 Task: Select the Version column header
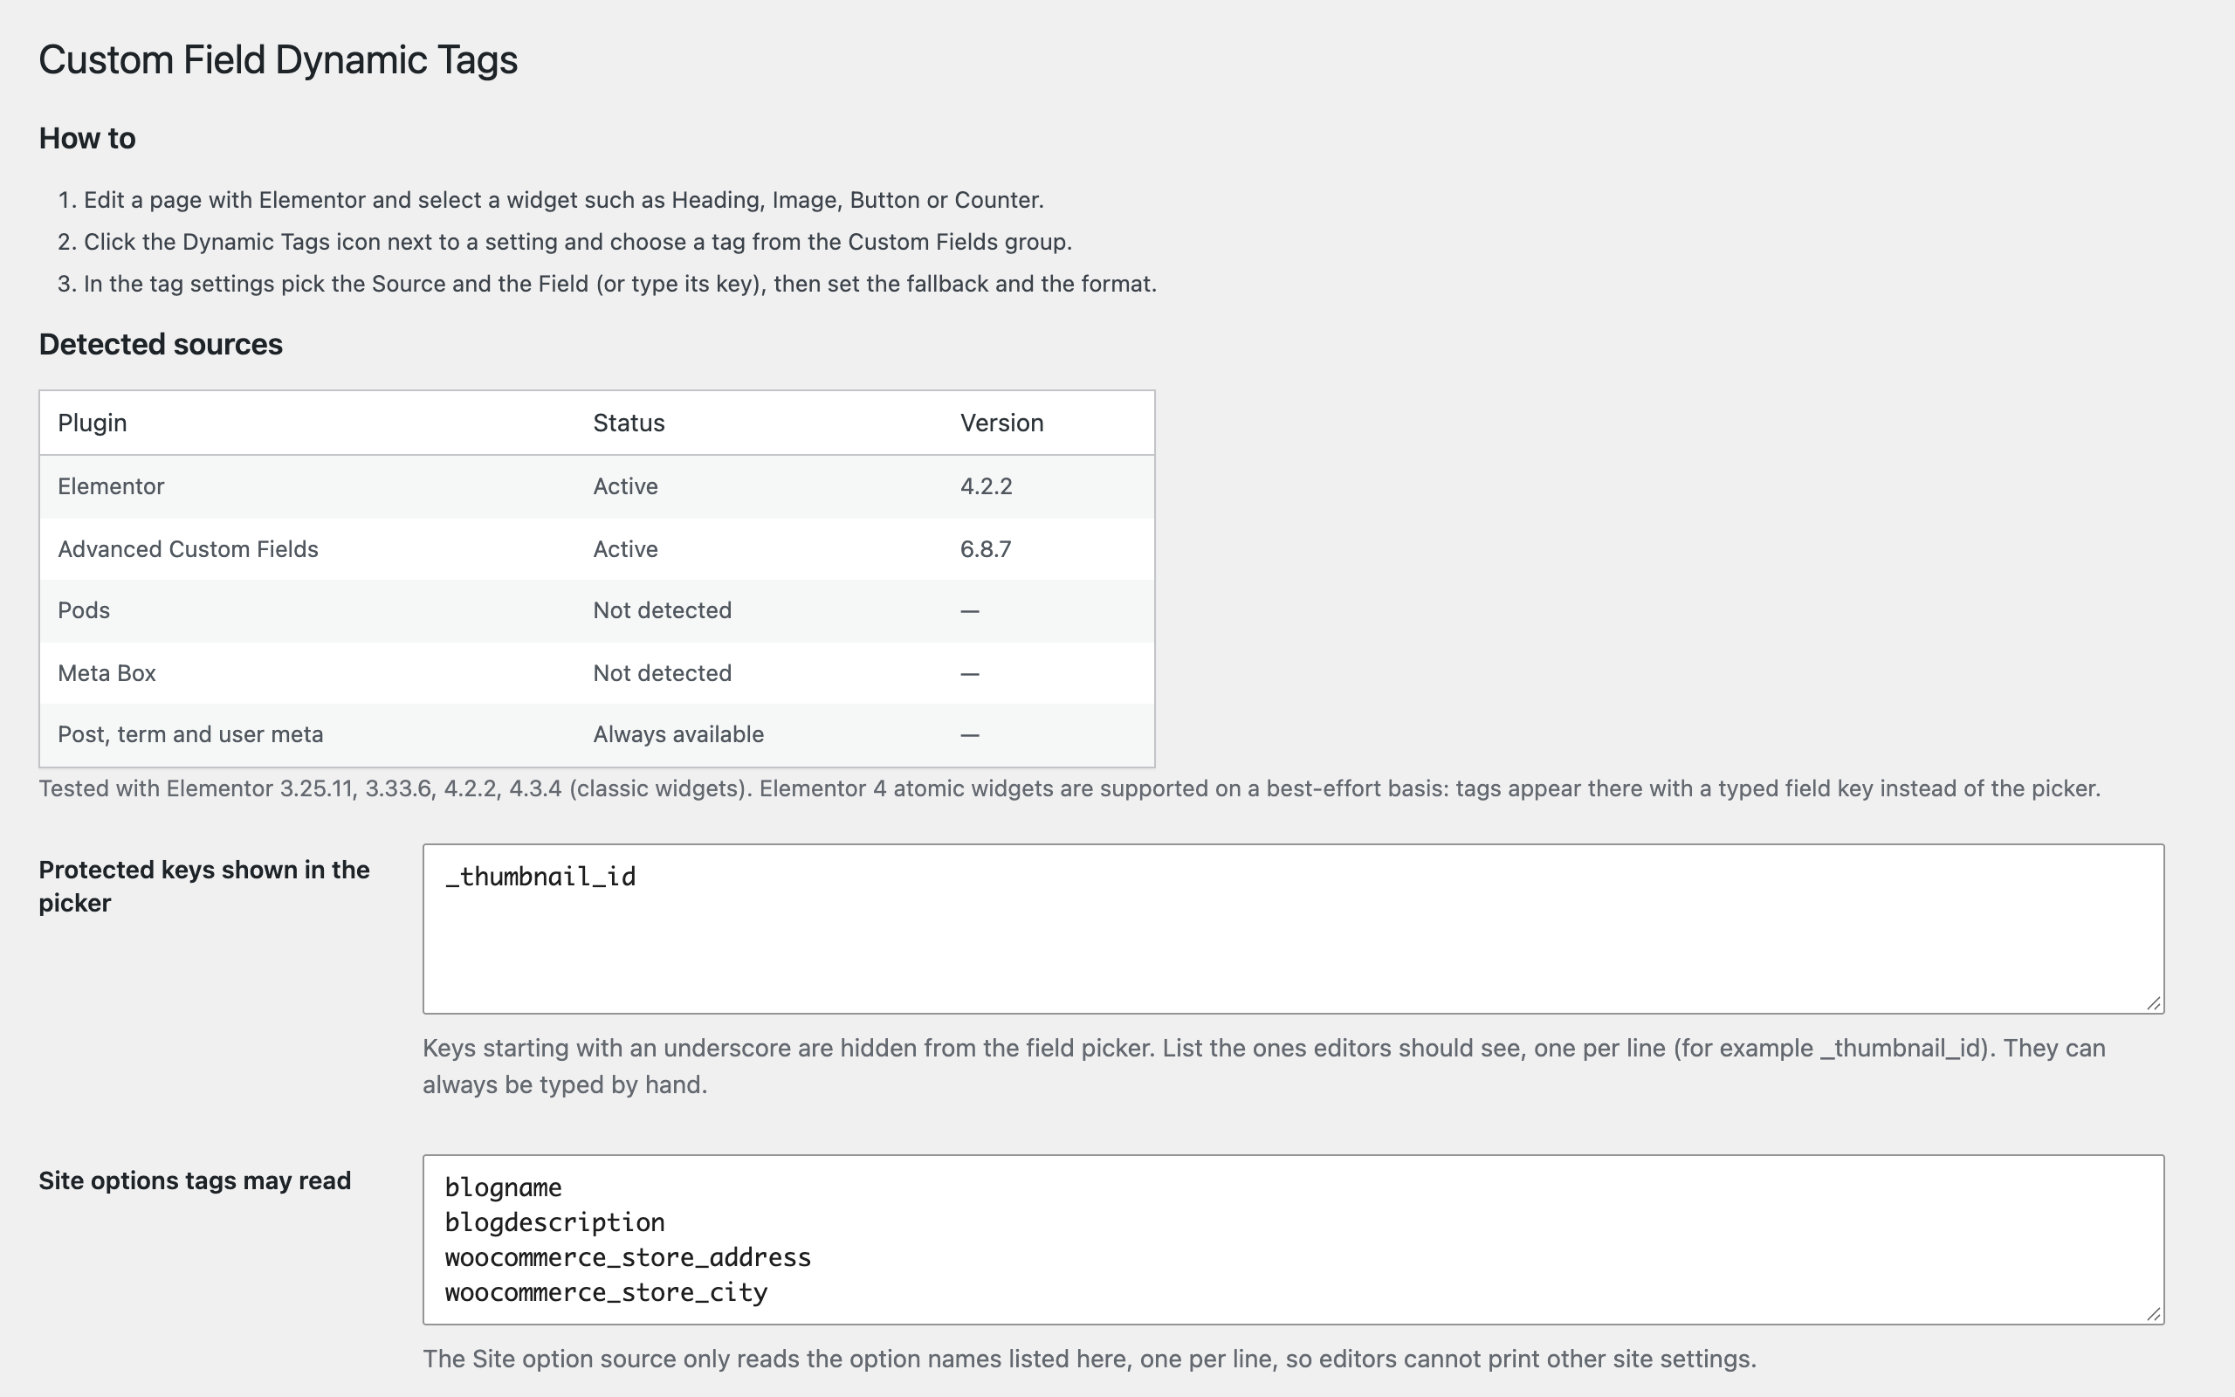coord(1002,423)
